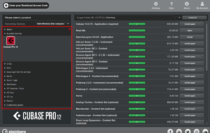The image size is (210, 133).
Task: Select the Cubase Pro 12 product icon
Action: coord(10,41)
